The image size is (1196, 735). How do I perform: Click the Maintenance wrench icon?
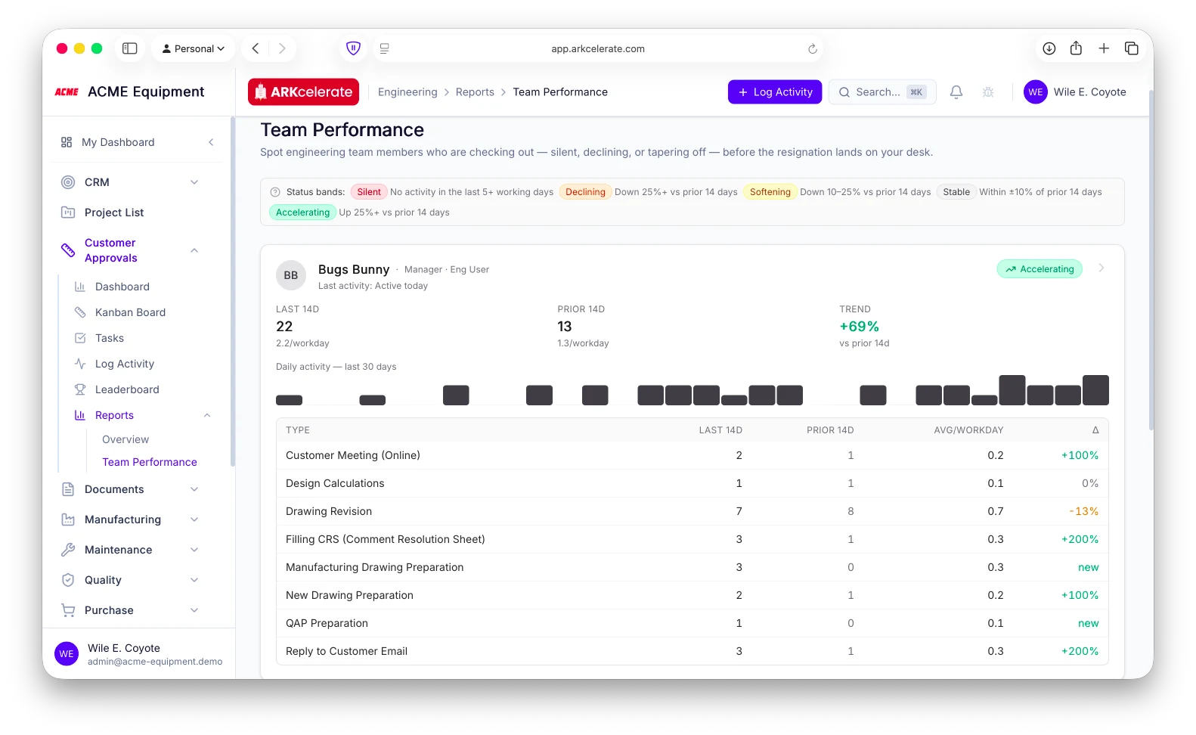[x=68, y=550]
